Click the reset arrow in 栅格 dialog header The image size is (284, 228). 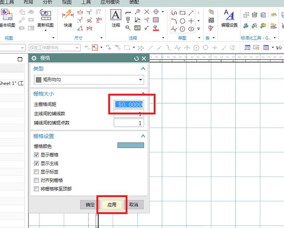(x=136, y=59)
